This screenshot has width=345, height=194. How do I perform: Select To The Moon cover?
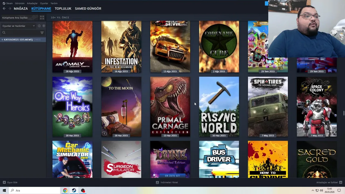[x=121, y=107]
